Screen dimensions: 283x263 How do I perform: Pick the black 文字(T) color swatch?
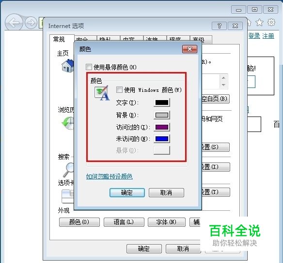(162, 102)
